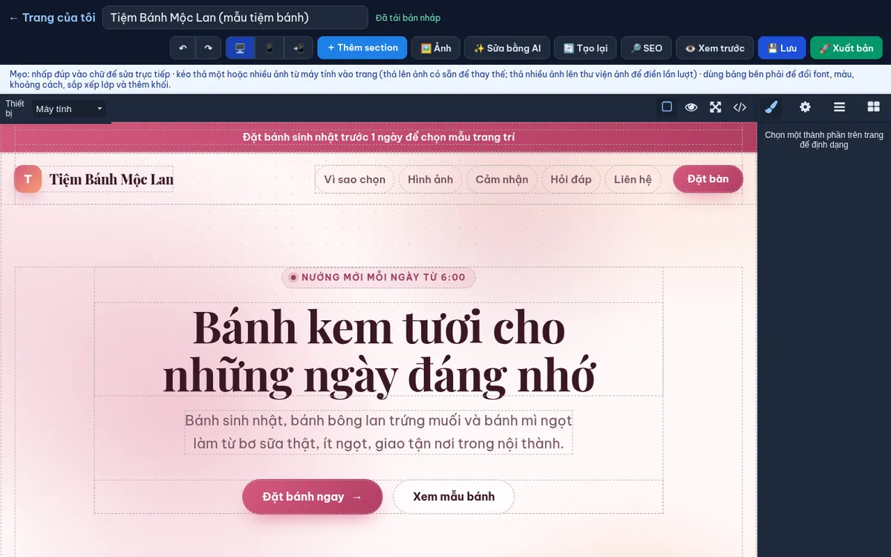Select the Bánh sinh nhật description paragraph
The height and width of the screenshot is (557, 891).
(x=379, y=432)
